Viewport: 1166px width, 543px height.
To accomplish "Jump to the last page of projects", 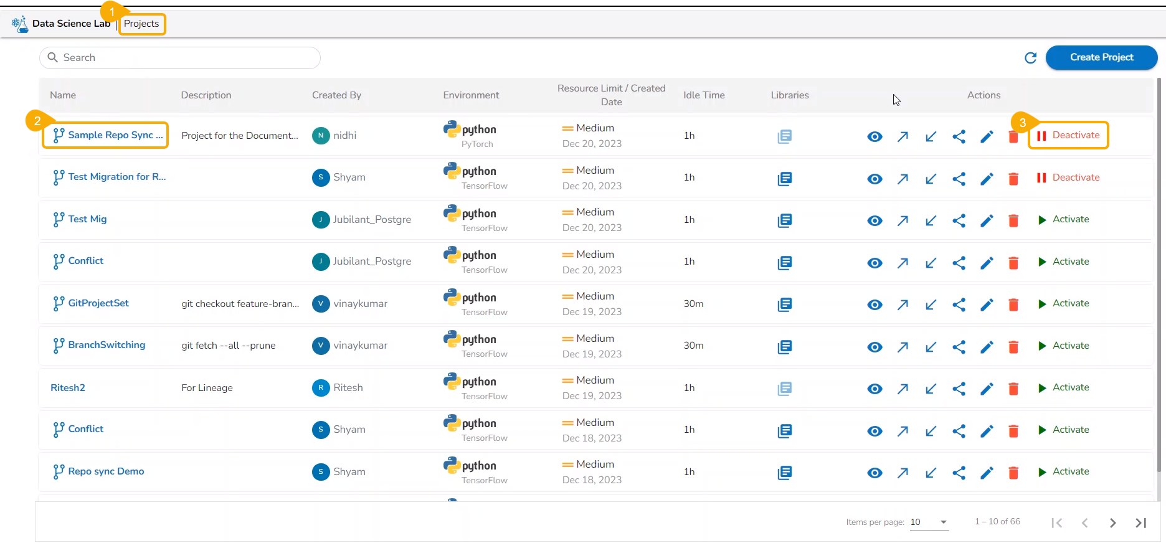I will pos(1140,523).
